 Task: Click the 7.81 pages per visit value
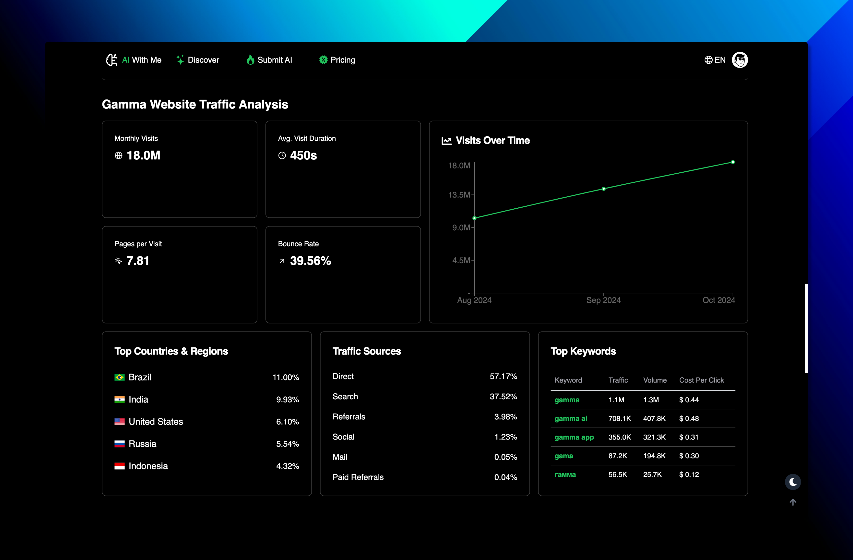tap(138, 261)
